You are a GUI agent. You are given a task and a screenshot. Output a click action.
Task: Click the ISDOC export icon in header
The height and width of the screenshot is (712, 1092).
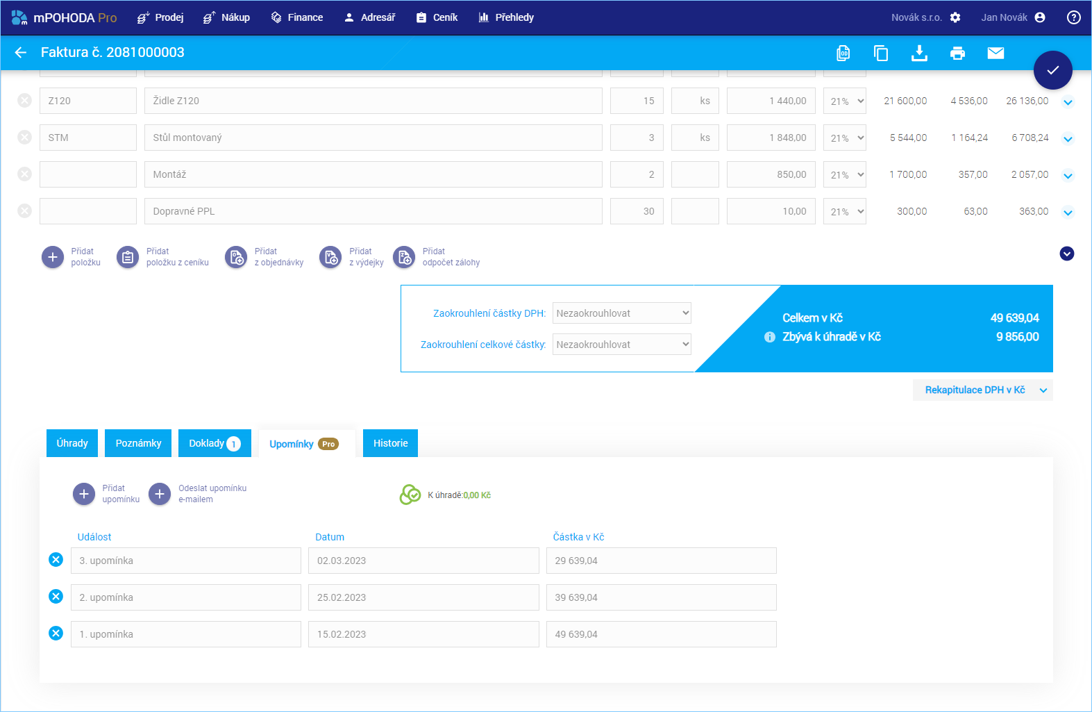click(843, 53)
